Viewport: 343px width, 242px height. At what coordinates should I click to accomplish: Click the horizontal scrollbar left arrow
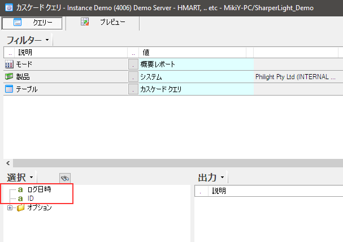pos(8,163)
